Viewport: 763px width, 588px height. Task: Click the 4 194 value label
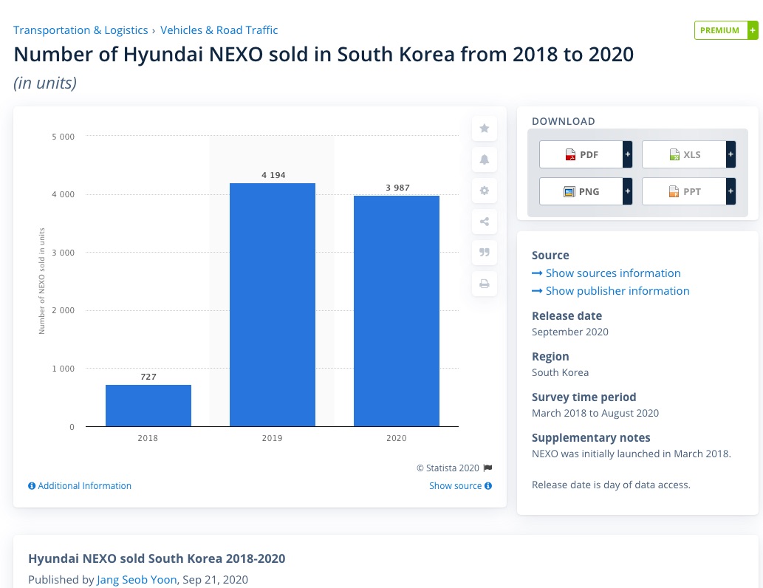click(273, 175)
